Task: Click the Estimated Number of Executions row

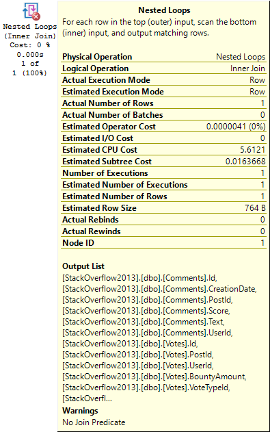Action: 163,185
